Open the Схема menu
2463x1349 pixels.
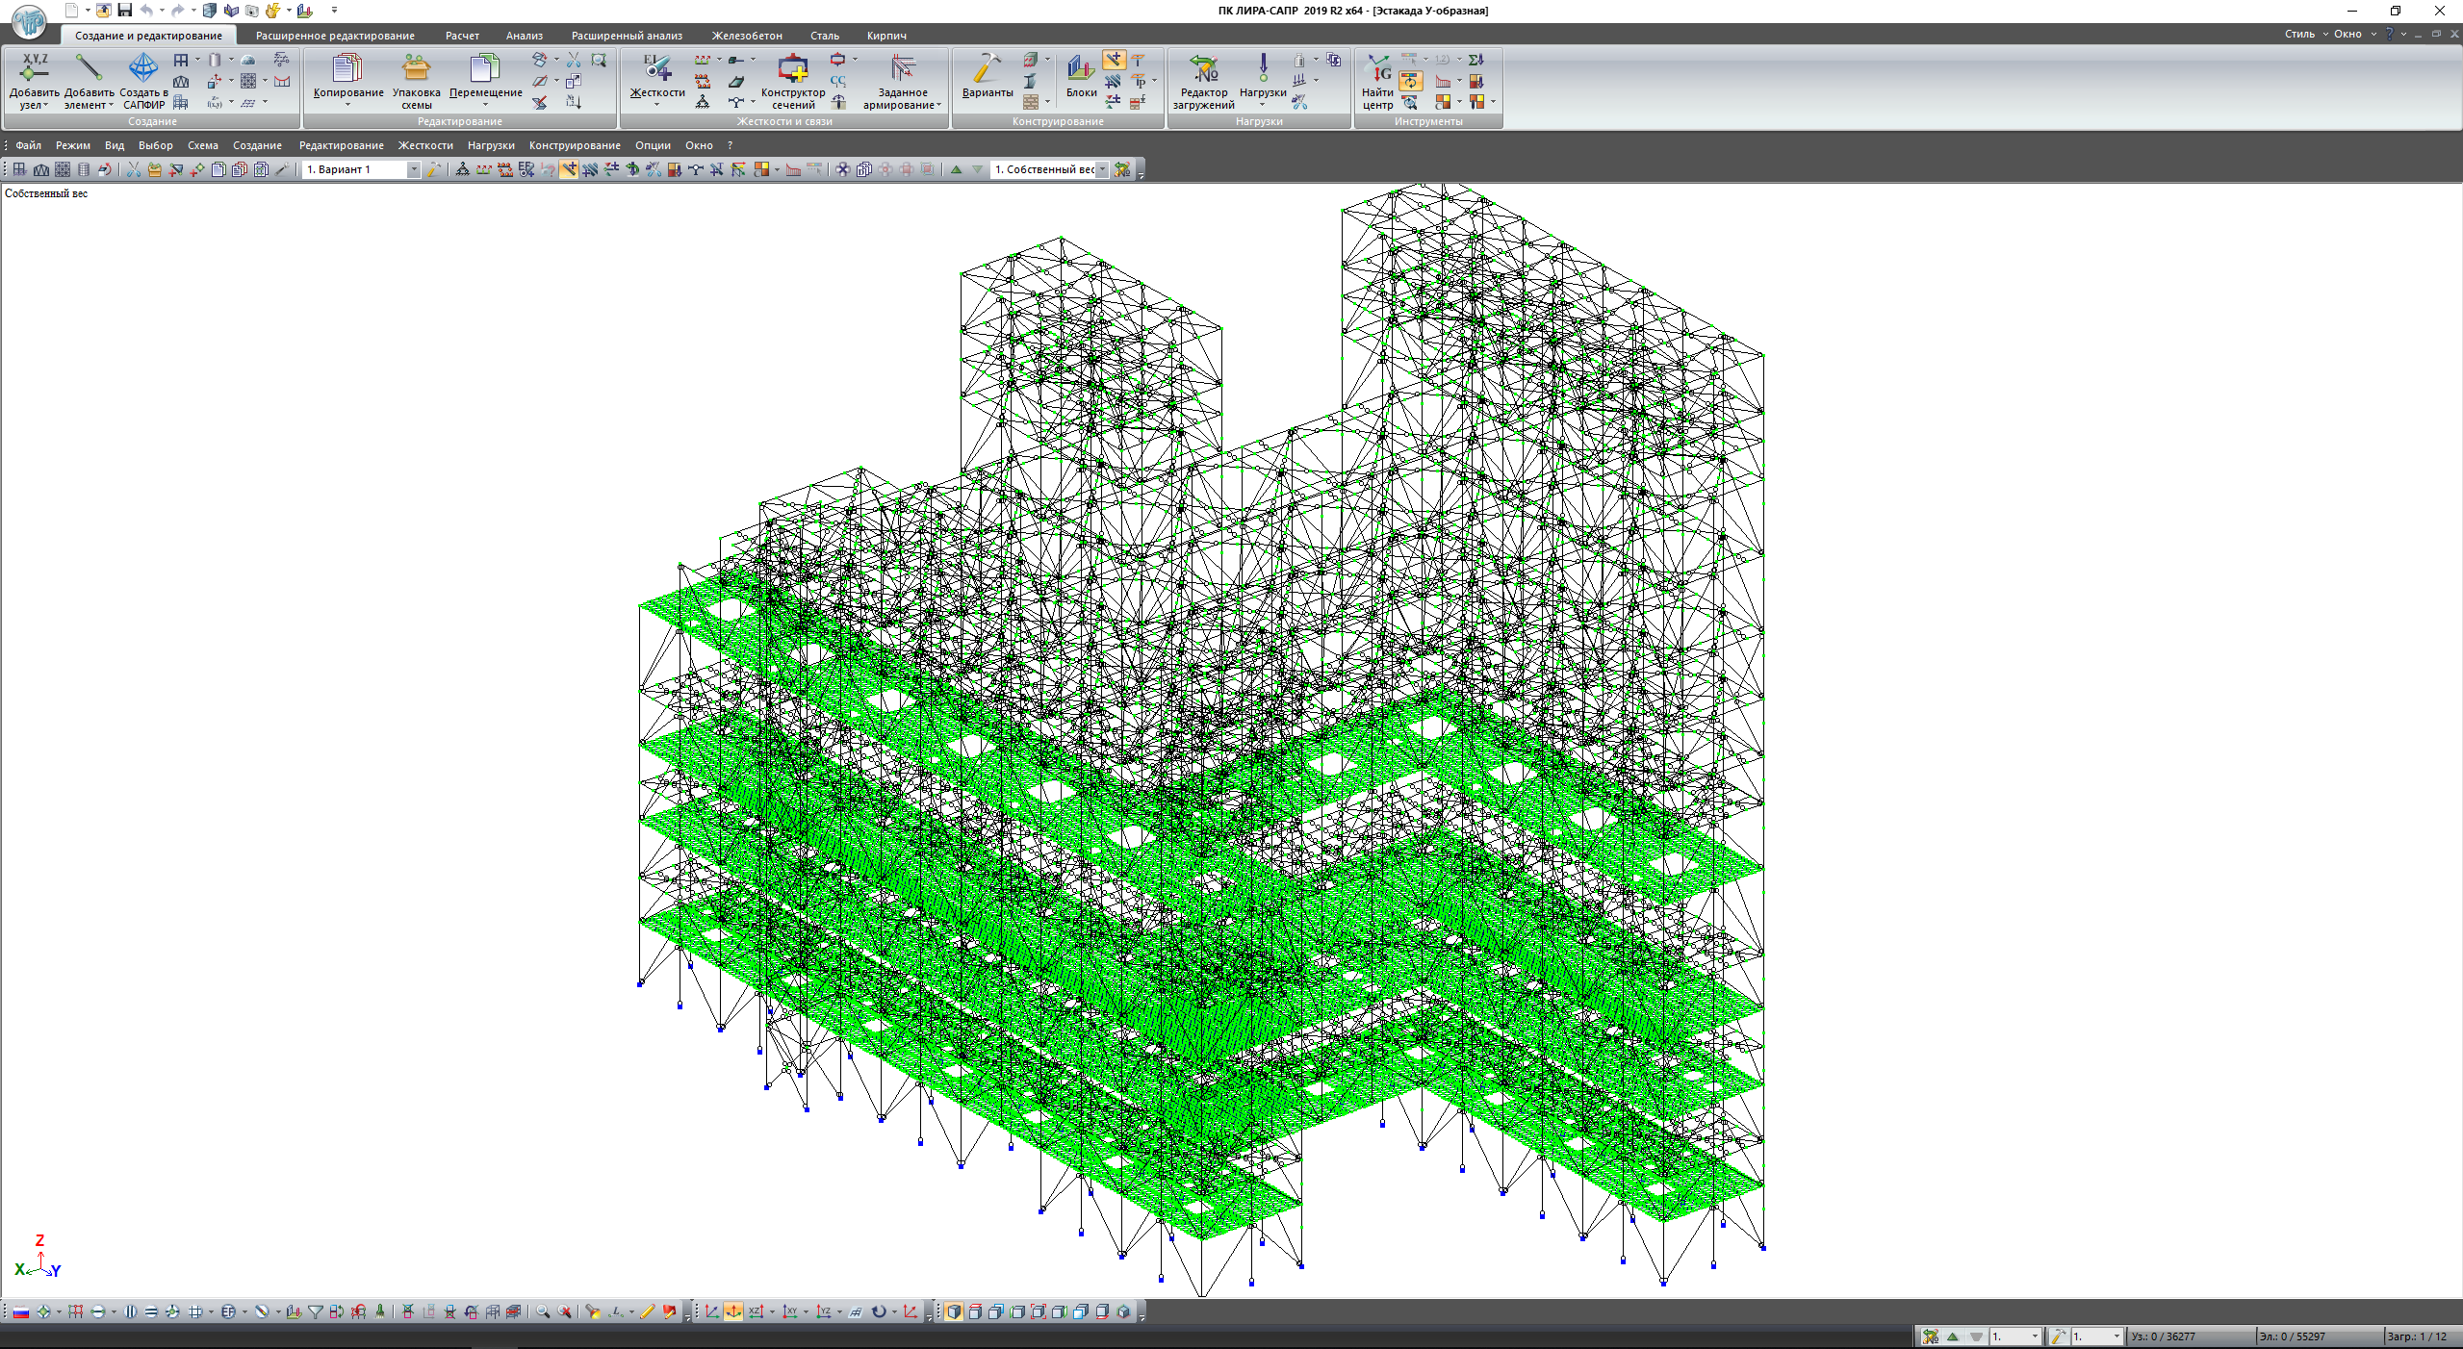click(x=202, y=145)
